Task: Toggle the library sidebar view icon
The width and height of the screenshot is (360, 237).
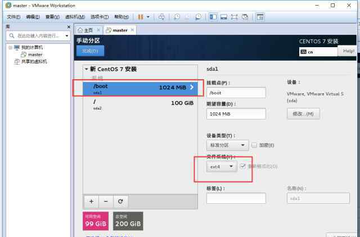Action: [x=213, y=17]
